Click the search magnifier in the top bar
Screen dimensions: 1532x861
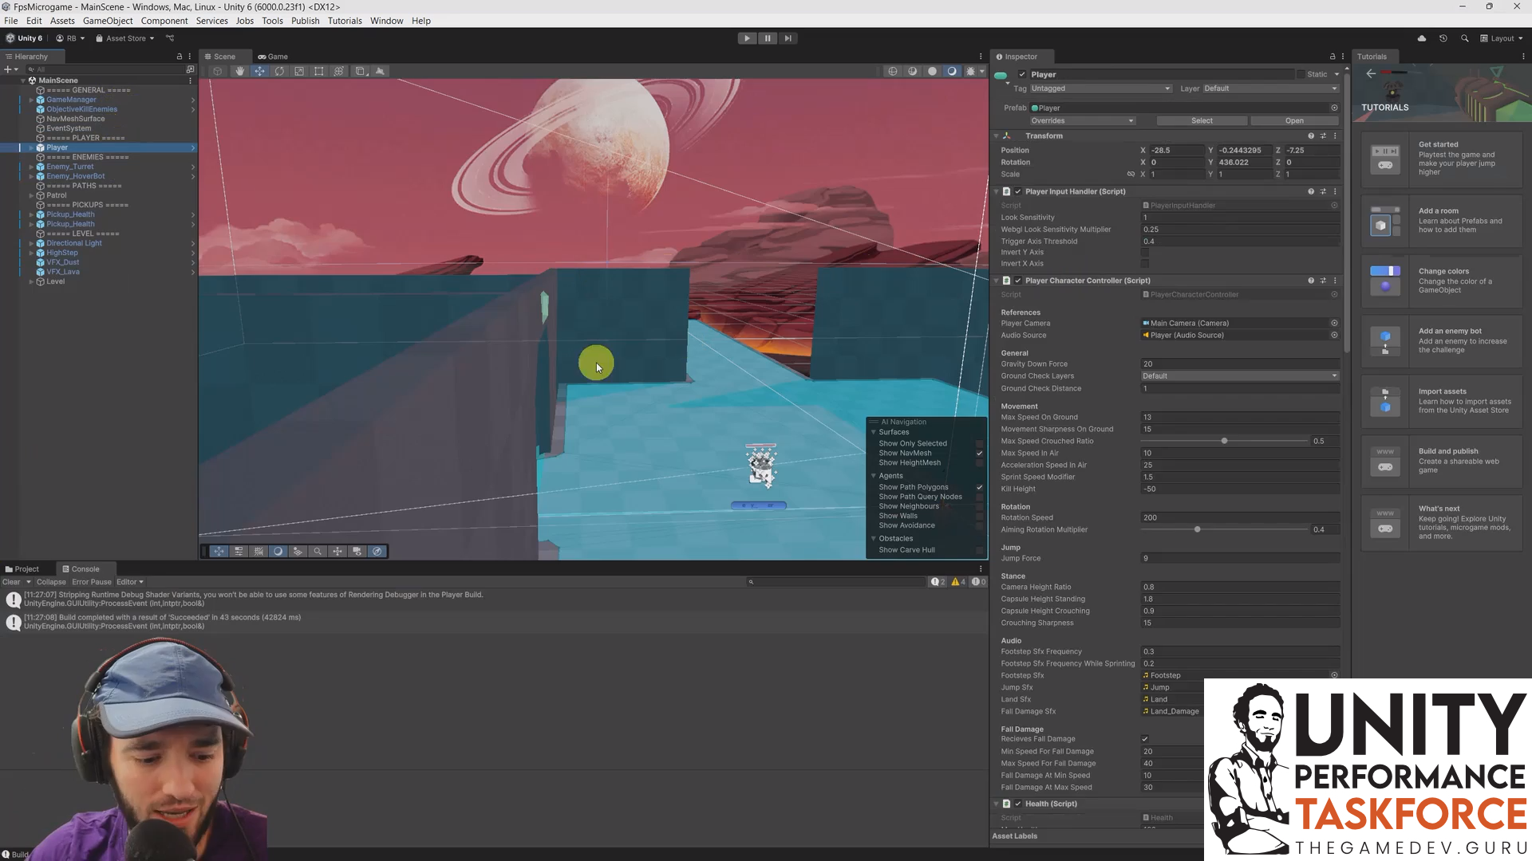1465,38
